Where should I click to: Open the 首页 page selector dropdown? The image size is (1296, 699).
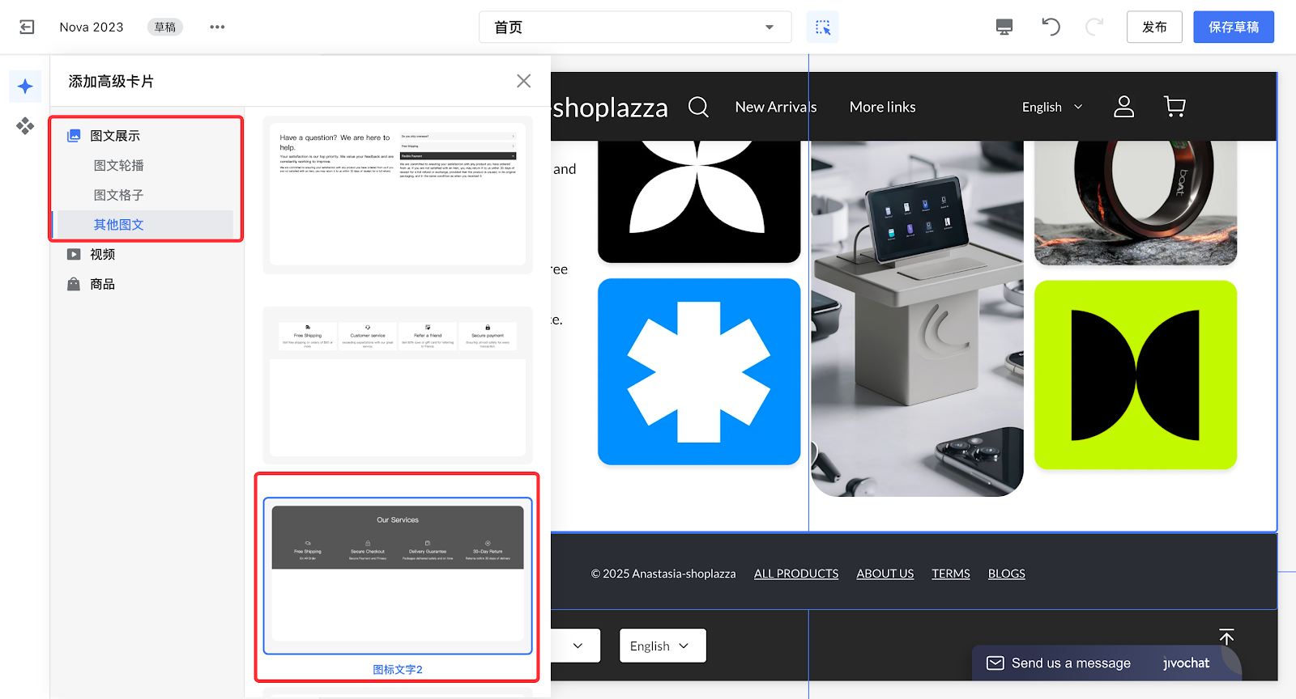635,27
